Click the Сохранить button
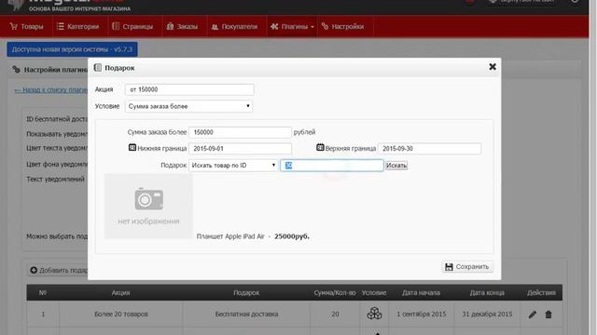The image size is (597, 335). pos(467,267)
